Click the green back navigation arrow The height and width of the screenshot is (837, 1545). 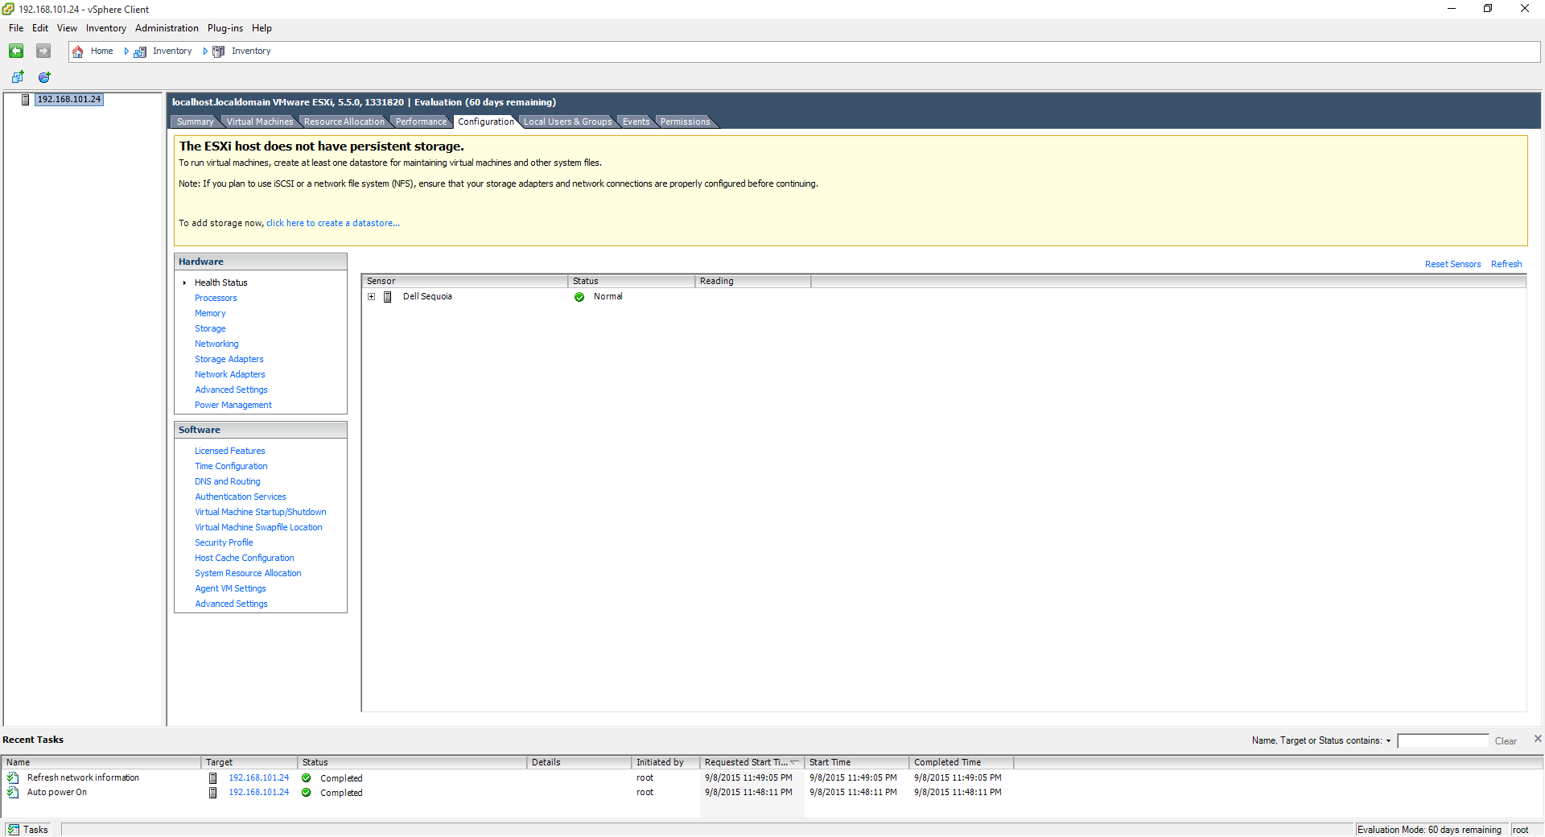click(16, 51)
